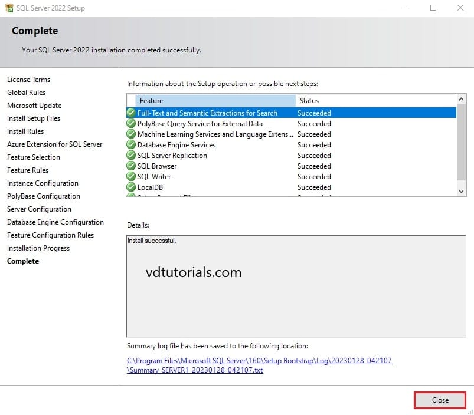The image size is (474, 415).
Task: Click Succeeded status for SQL Browser
Action: pos(314,166)
